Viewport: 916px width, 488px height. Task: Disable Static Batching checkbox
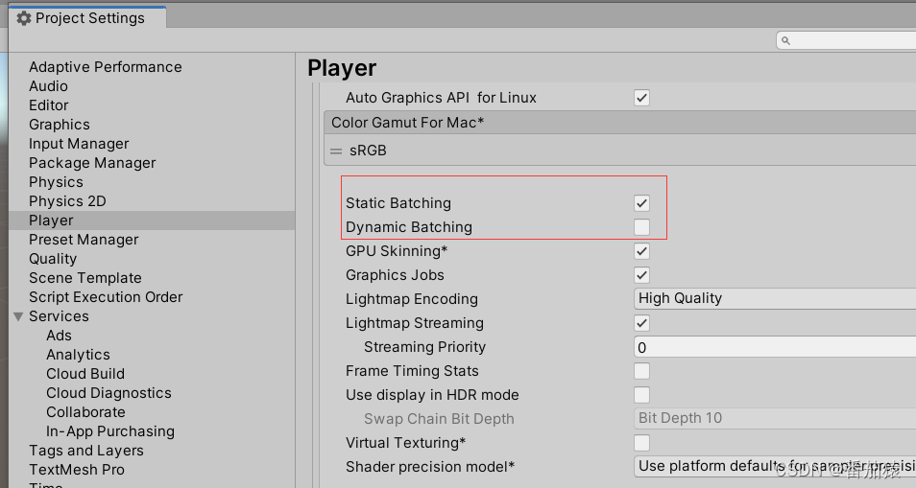tap(641, 203)
